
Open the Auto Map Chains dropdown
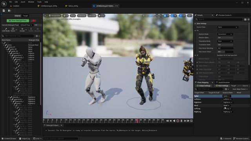pos(240,89)
